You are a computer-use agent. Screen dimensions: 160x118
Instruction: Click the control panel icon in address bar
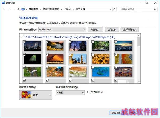(23, 9)
